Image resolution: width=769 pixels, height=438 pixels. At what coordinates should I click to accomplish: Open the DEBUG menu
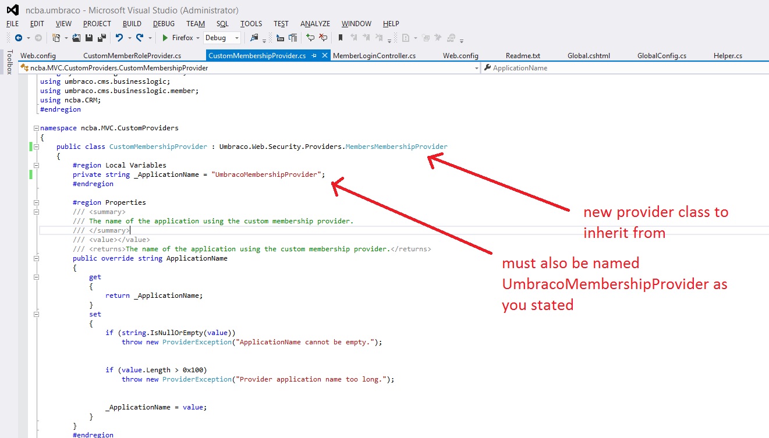point(164,24)
